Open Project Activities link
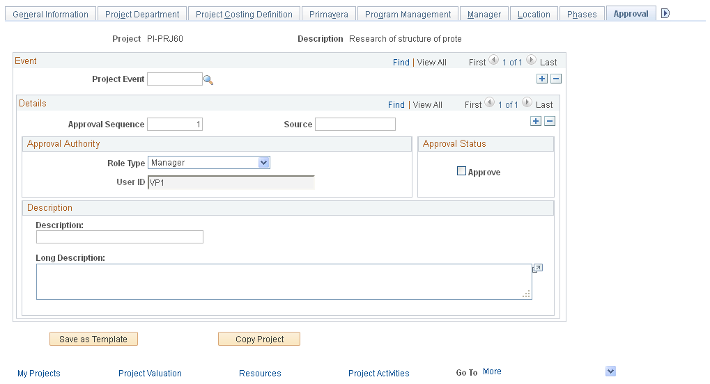The image size is (710, 384). point(378,373)
